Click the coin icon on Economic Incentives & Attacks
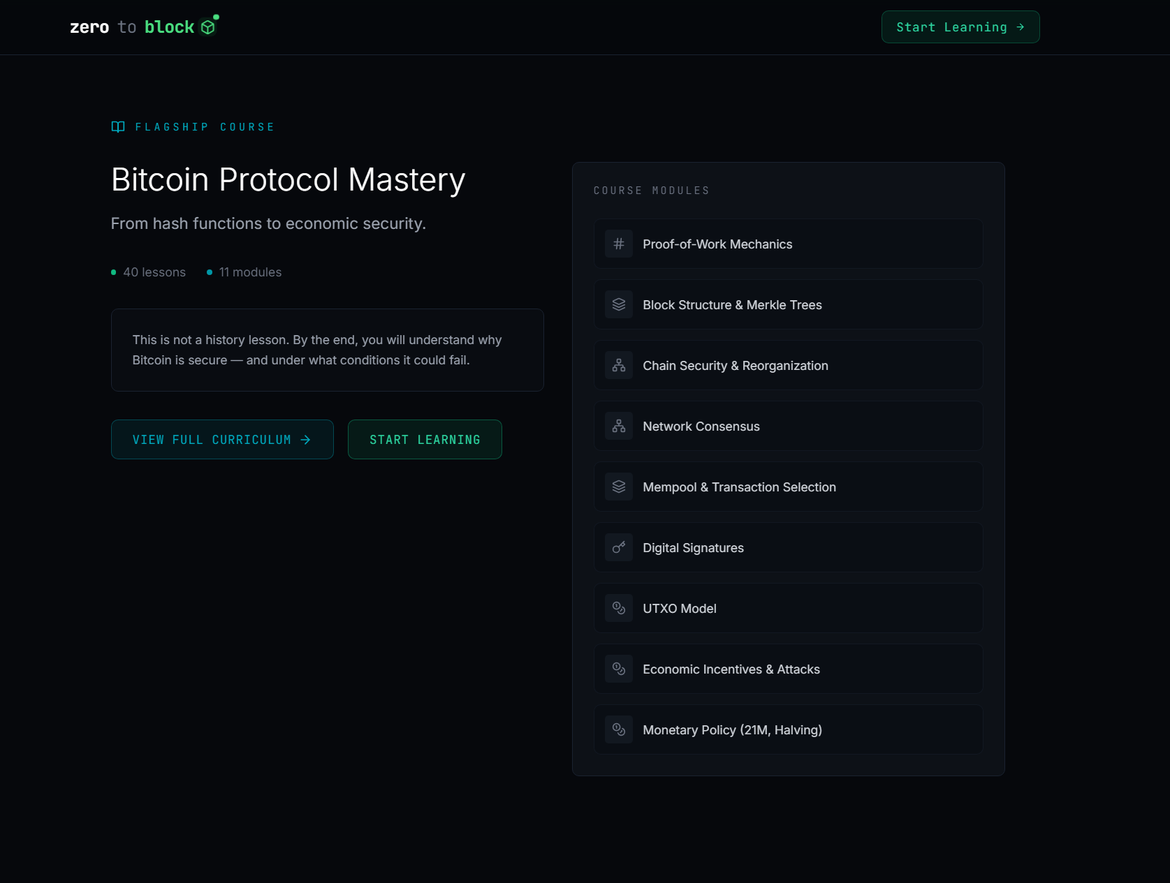This screenshot has width=1170, height=883. [x=618, y=669]
